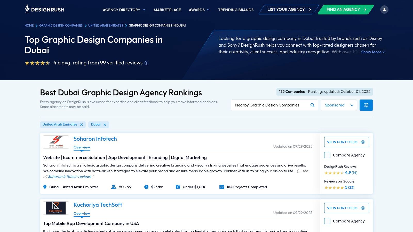Expand the Awards menu
The image size is (413, 232).
(x=199, y=10)
